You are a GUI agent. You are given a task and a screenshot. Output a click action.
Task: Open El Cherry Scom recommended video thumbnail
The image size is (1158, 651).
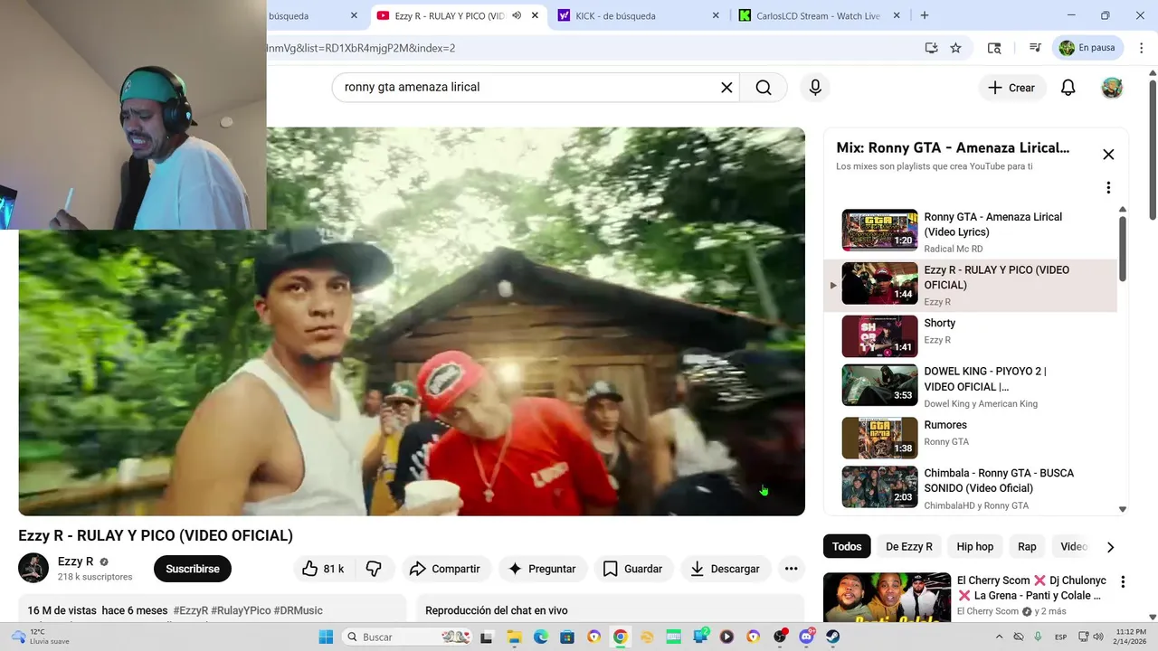point(887,598)
